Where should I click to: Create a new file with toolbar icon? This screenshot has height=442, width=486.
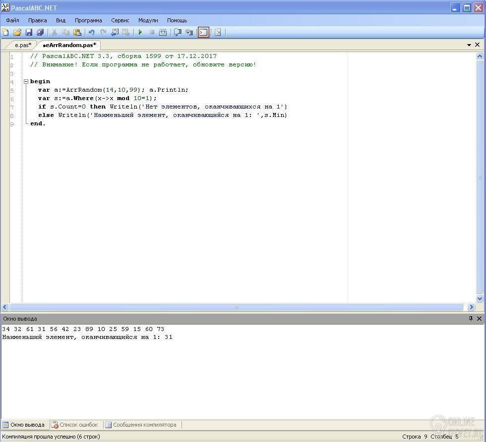(5, 32)
